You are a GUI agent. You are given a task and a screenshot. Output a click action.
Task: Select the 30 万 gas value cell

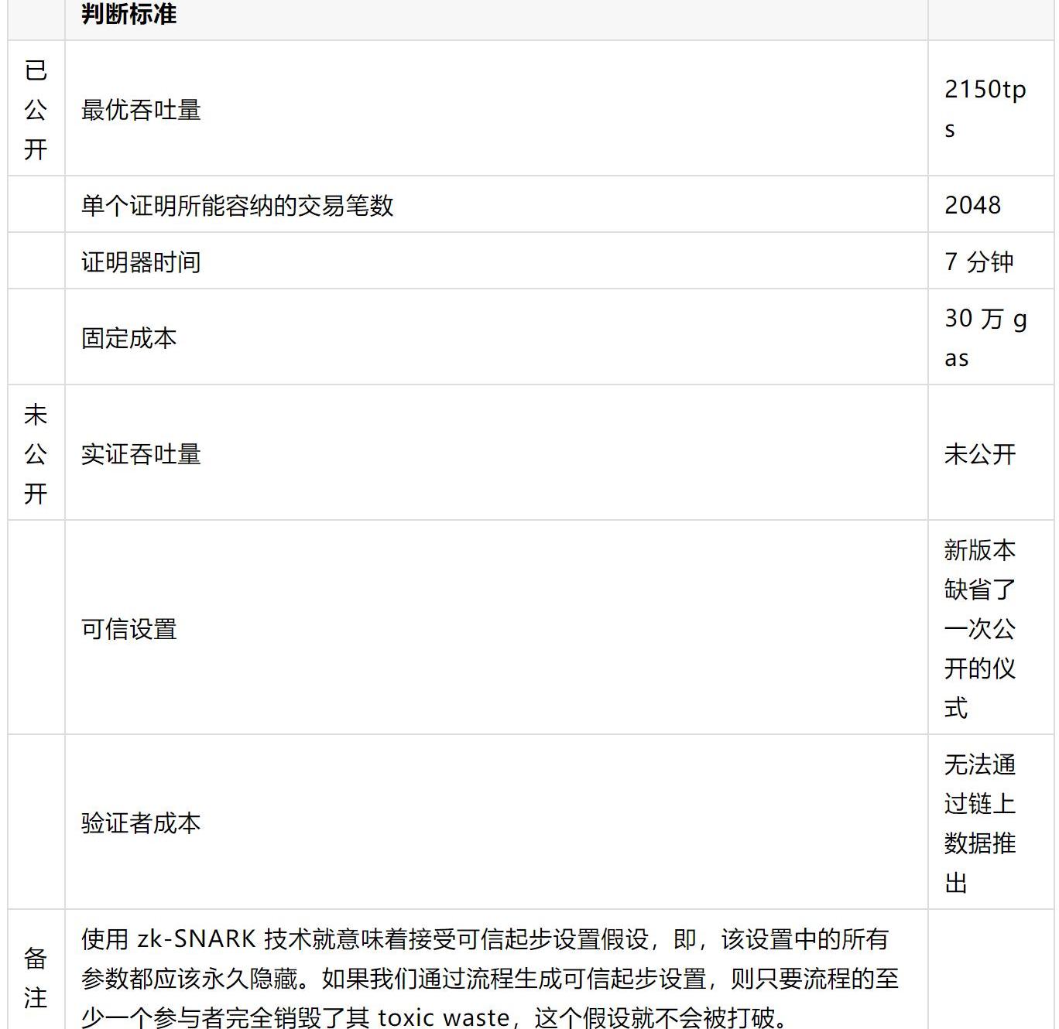click(985, 337)
